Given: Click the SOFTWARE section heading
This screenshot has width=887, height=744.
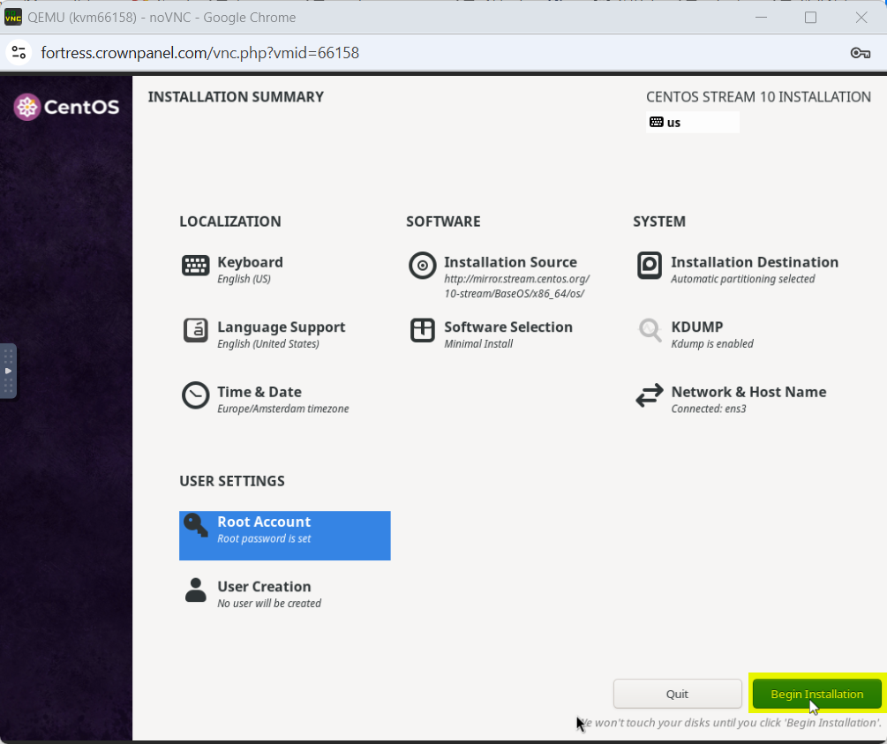Looking at the screenshot, I should pos(443,222).
